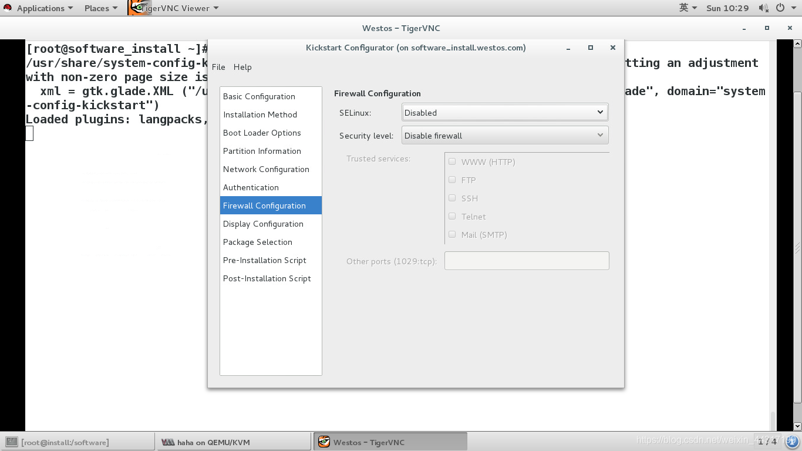This screenshot has width=802, height=451.
Task: Close the Westos TigerVNC window
Action: click(x=788, y=28)
